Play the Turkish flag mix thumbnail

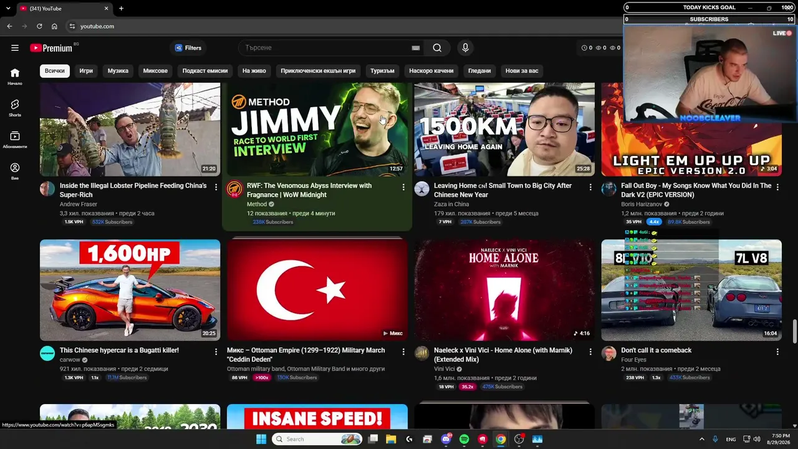click(x=317, y=290)
